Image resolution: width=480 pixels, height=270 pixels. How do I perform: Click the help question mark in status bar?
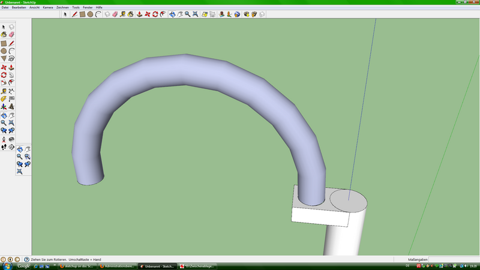tap(26, 259)
